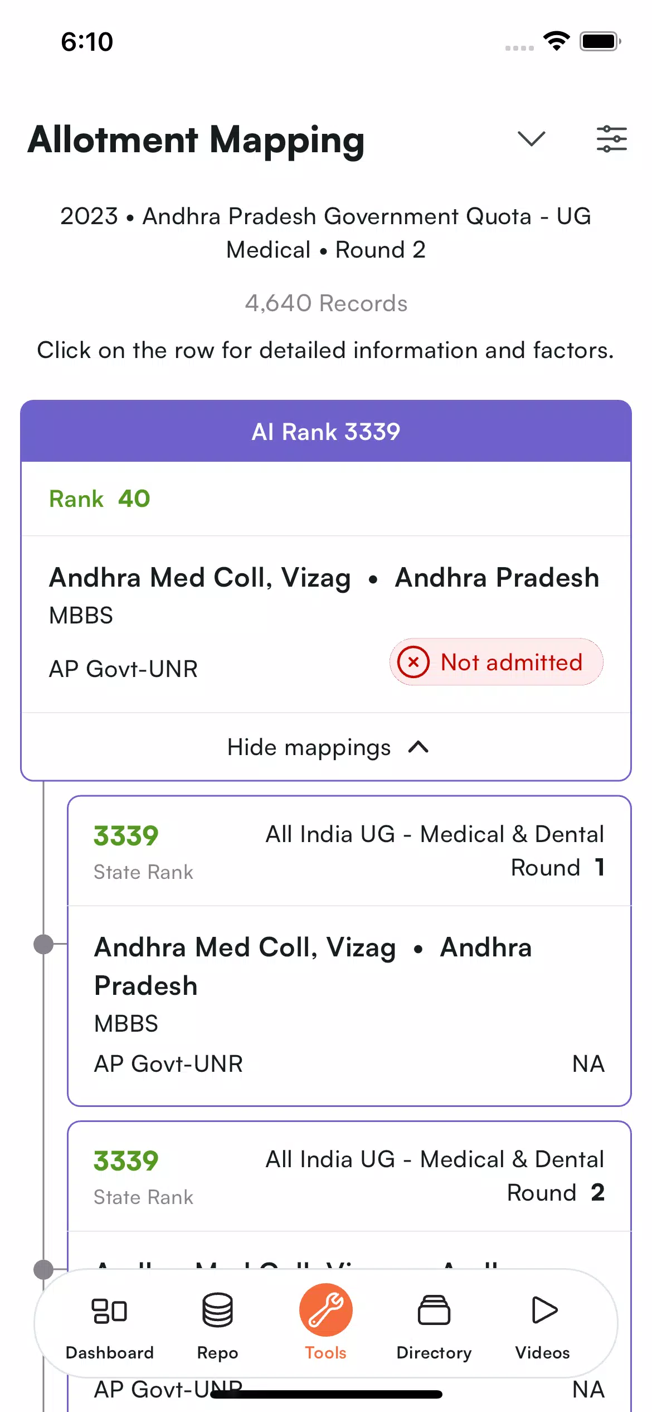Image resolution: width=652 pixels, height=1412 pixels.
Task: Expand the Allotment Mapping title dropdown chevron
Action: point(531,139)
